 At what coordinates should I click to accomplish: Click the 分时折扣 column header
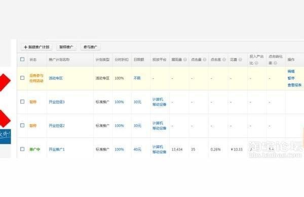122,60
